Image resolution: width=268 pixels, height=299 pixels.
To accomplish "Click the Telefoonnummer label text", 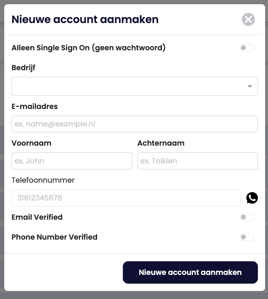I will (x=43, y=180).
